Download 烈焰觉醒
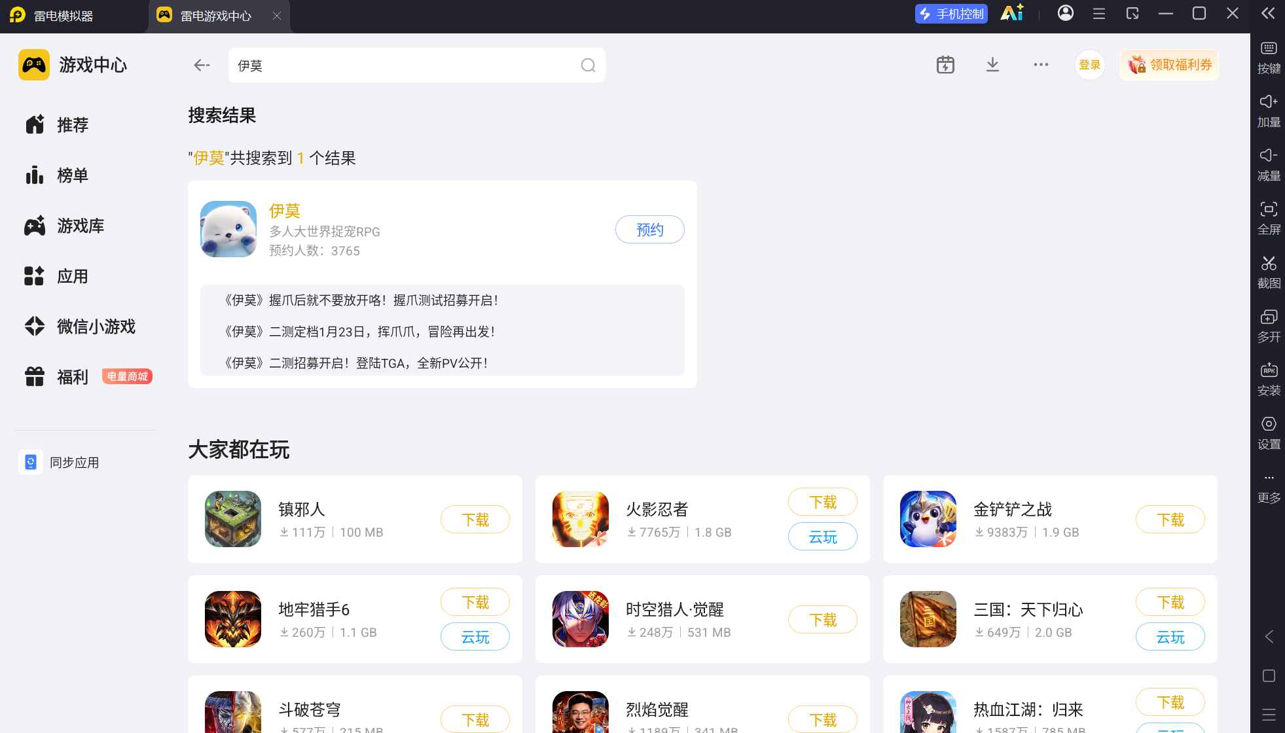This screenshot has height=733, width=1285. tap(823, 719)
